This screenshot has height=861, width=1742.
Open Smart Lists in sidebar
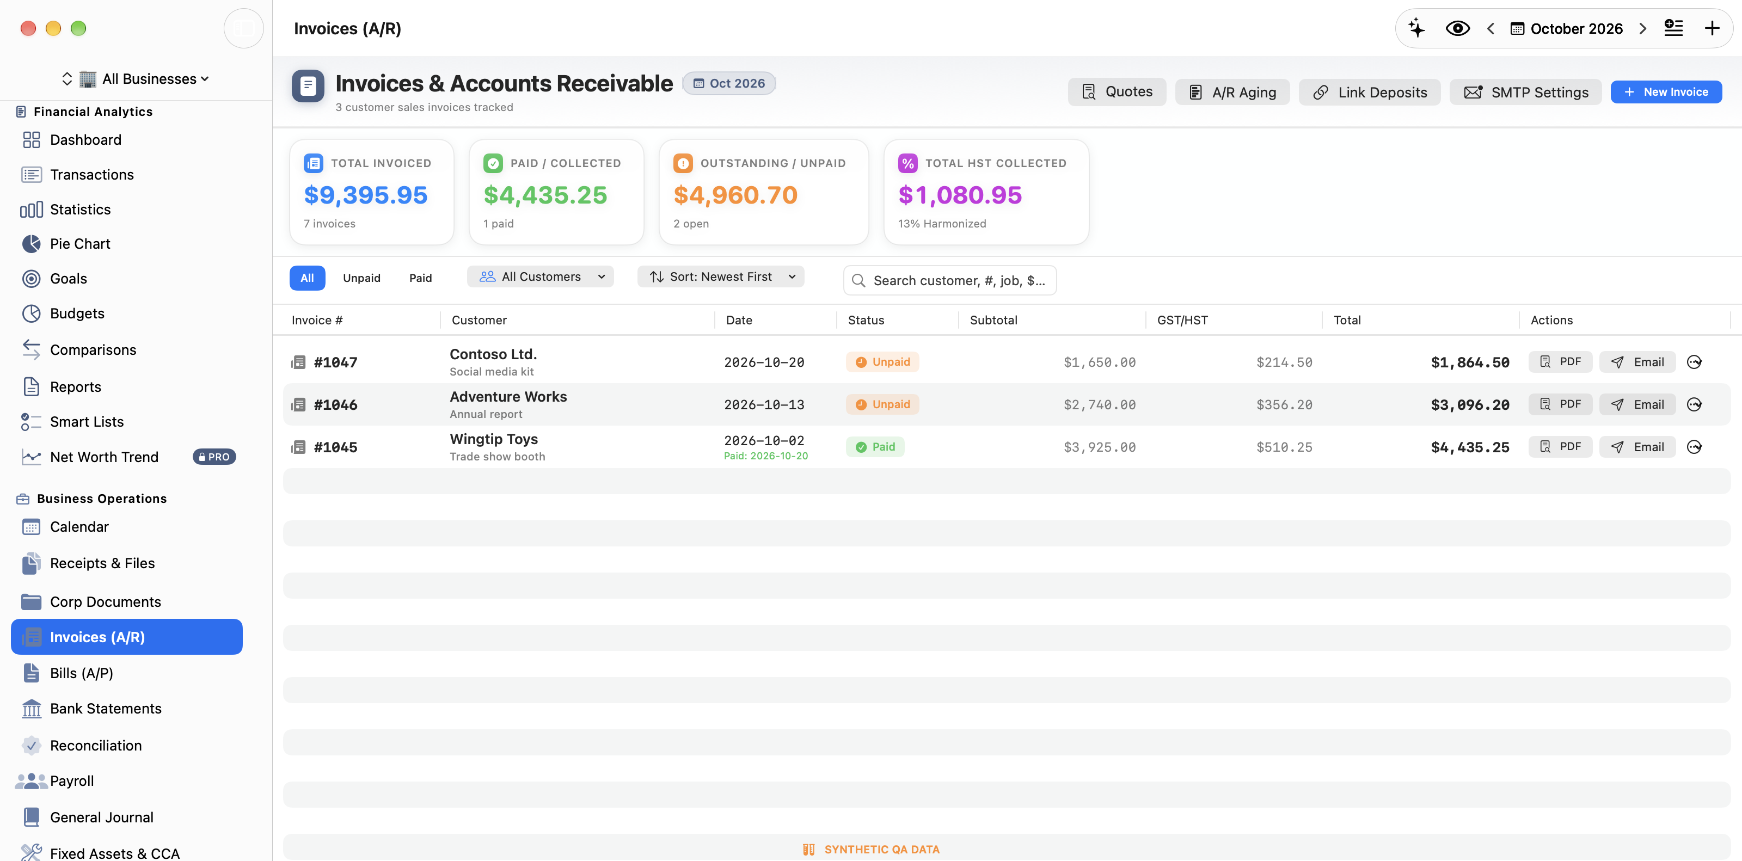coord(127,422)
